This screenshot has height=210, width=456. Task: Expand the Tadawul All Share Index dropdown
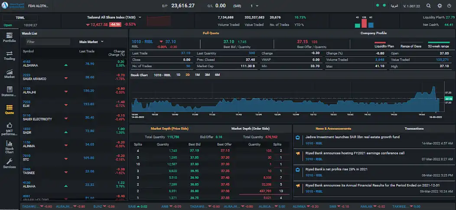click(114, 17)
